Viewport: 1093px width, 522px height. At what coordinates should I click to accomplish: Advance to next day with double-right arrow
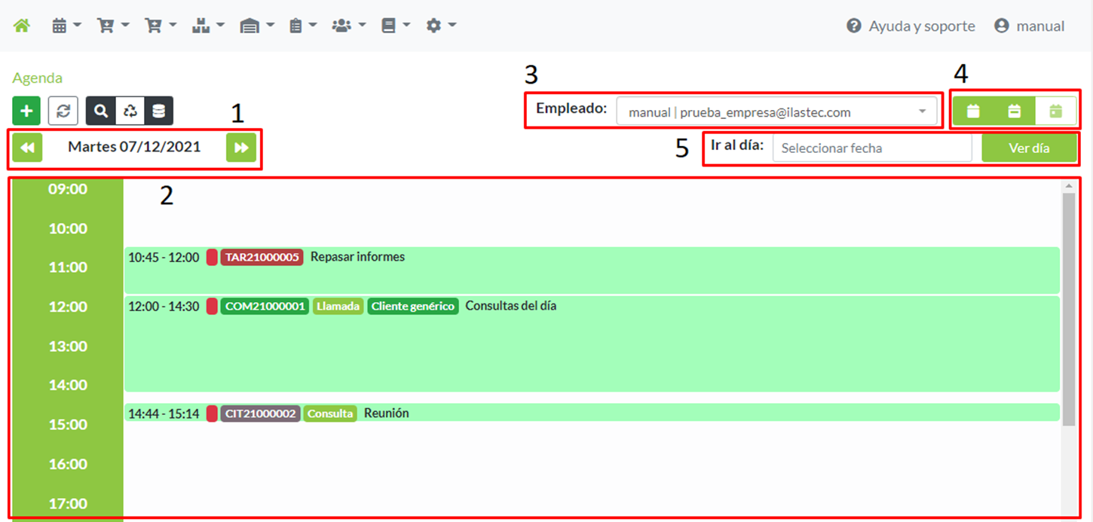[x=241, y=148]
